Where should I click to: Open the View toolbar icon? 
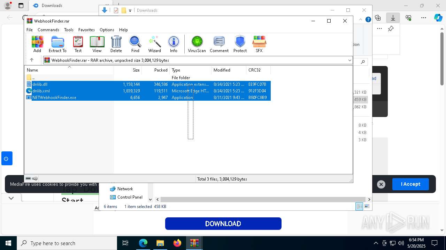pyautogui.click(x=97, y=44)
